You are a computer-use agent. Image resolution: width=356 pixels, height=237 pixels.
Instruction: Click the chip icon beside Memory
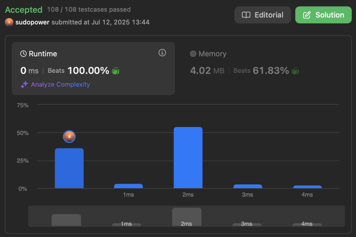click(193, 54)
